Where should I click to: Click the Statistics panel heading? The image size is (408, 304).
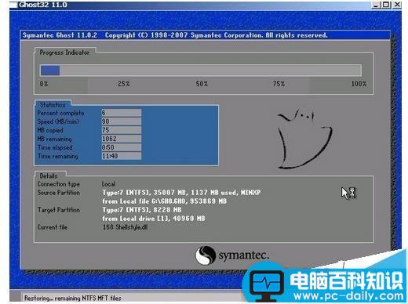point(53,105)
